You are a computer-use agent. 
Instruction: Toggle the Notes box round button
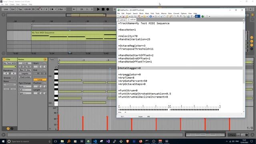[x=45, y=60]
